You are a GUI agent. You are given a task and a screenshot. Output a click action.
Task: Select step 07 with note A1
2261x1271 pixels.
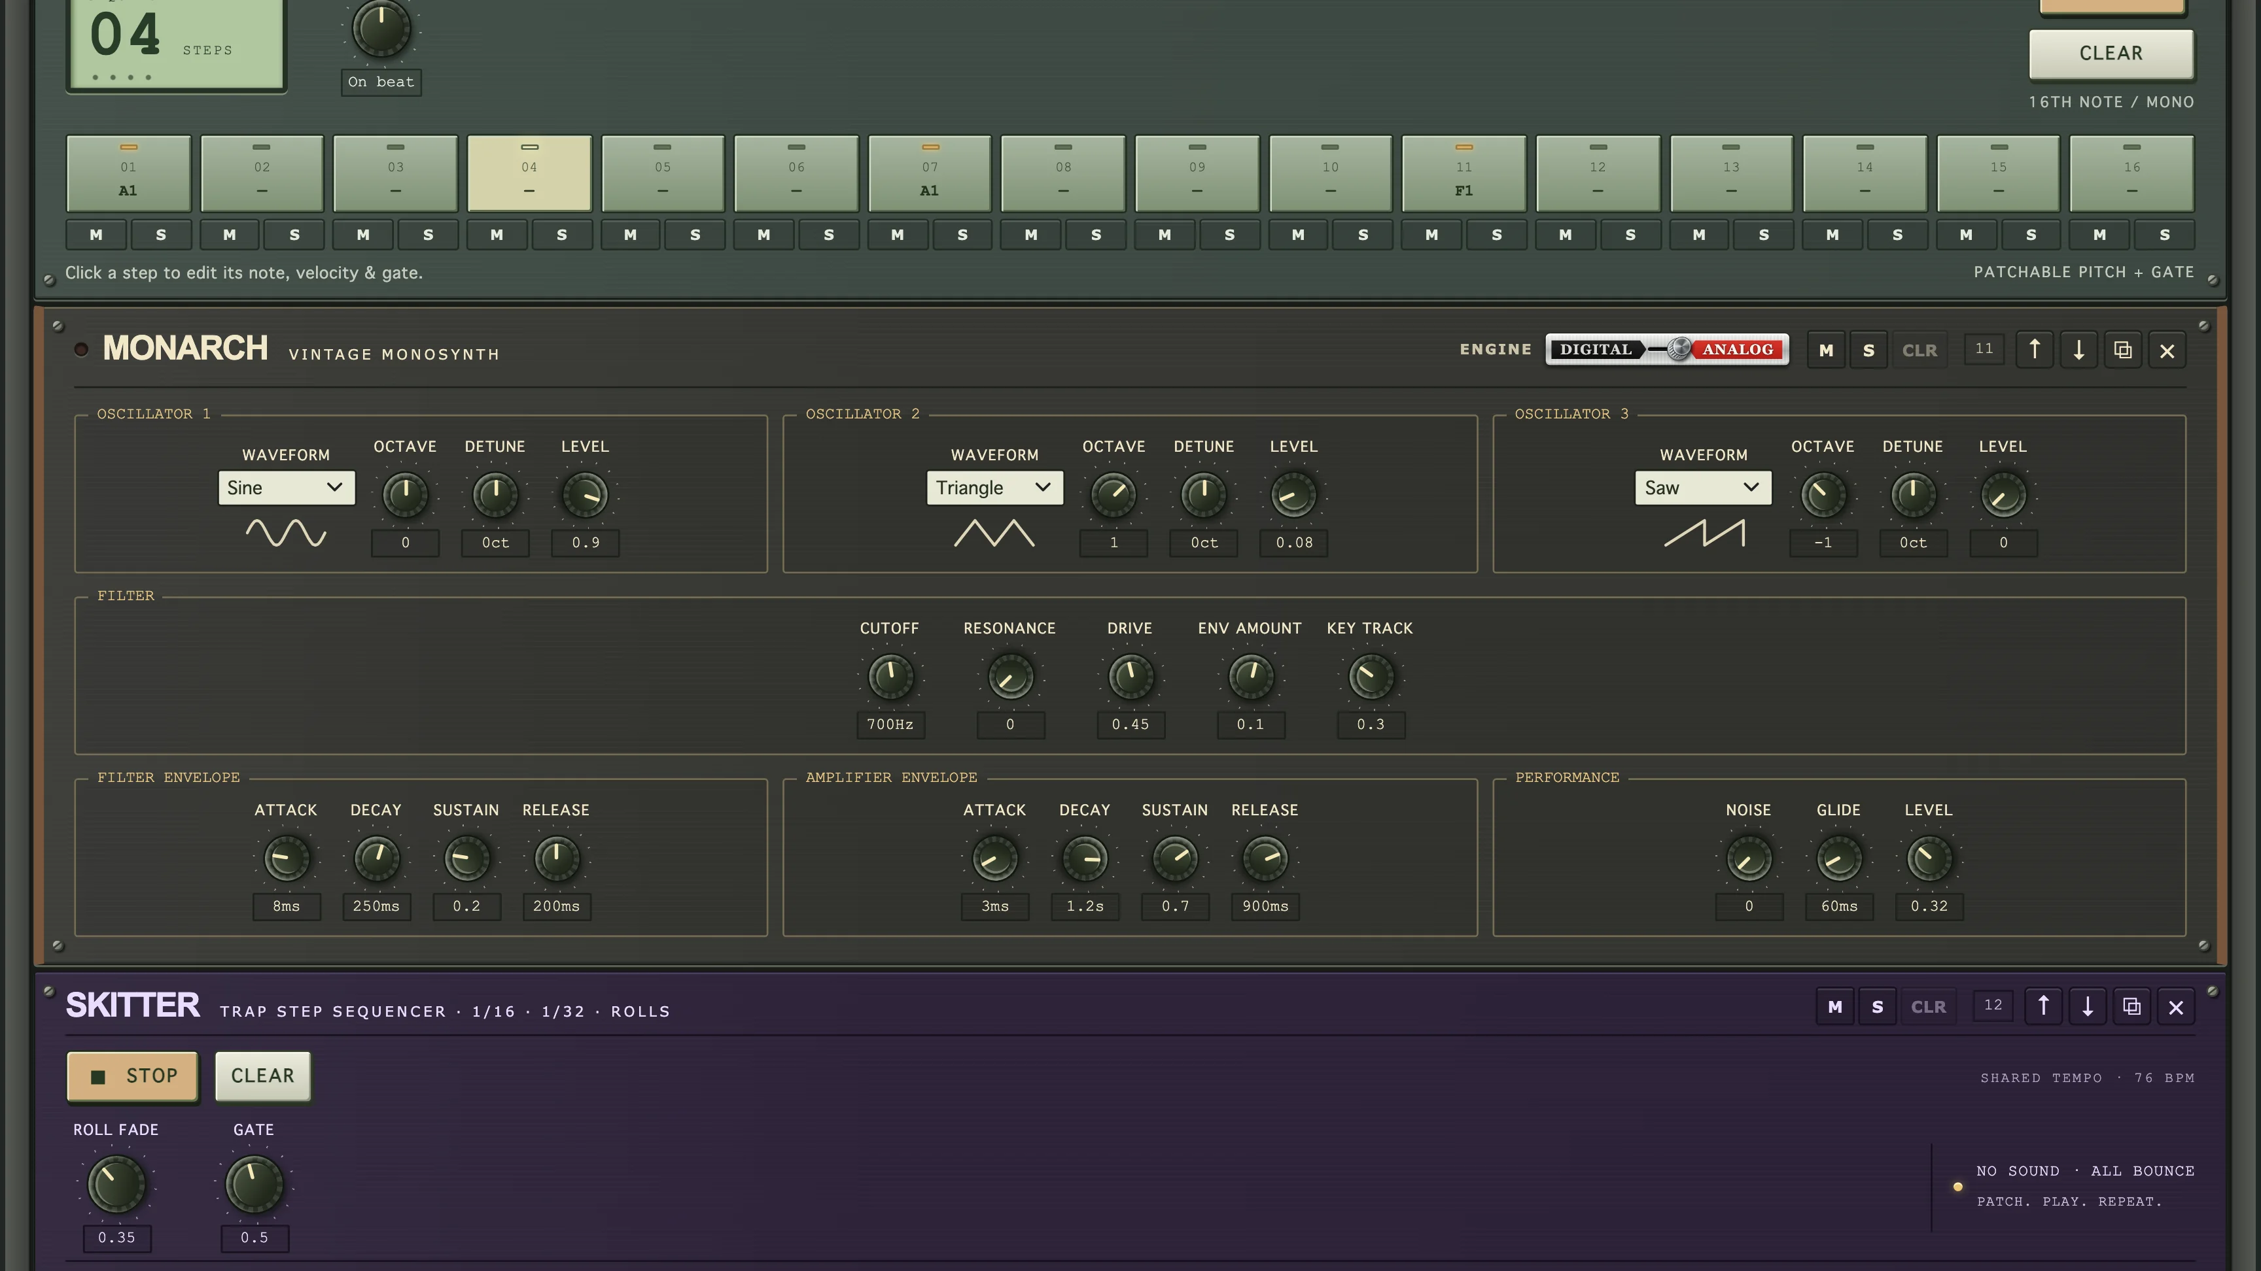coord(930,173)
